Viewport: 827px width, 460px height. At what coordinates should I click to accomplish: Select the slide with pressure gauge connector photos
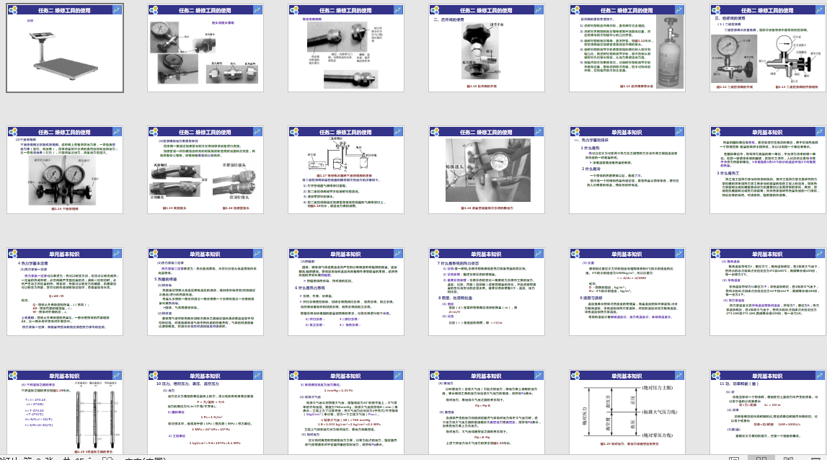point(205,48)
